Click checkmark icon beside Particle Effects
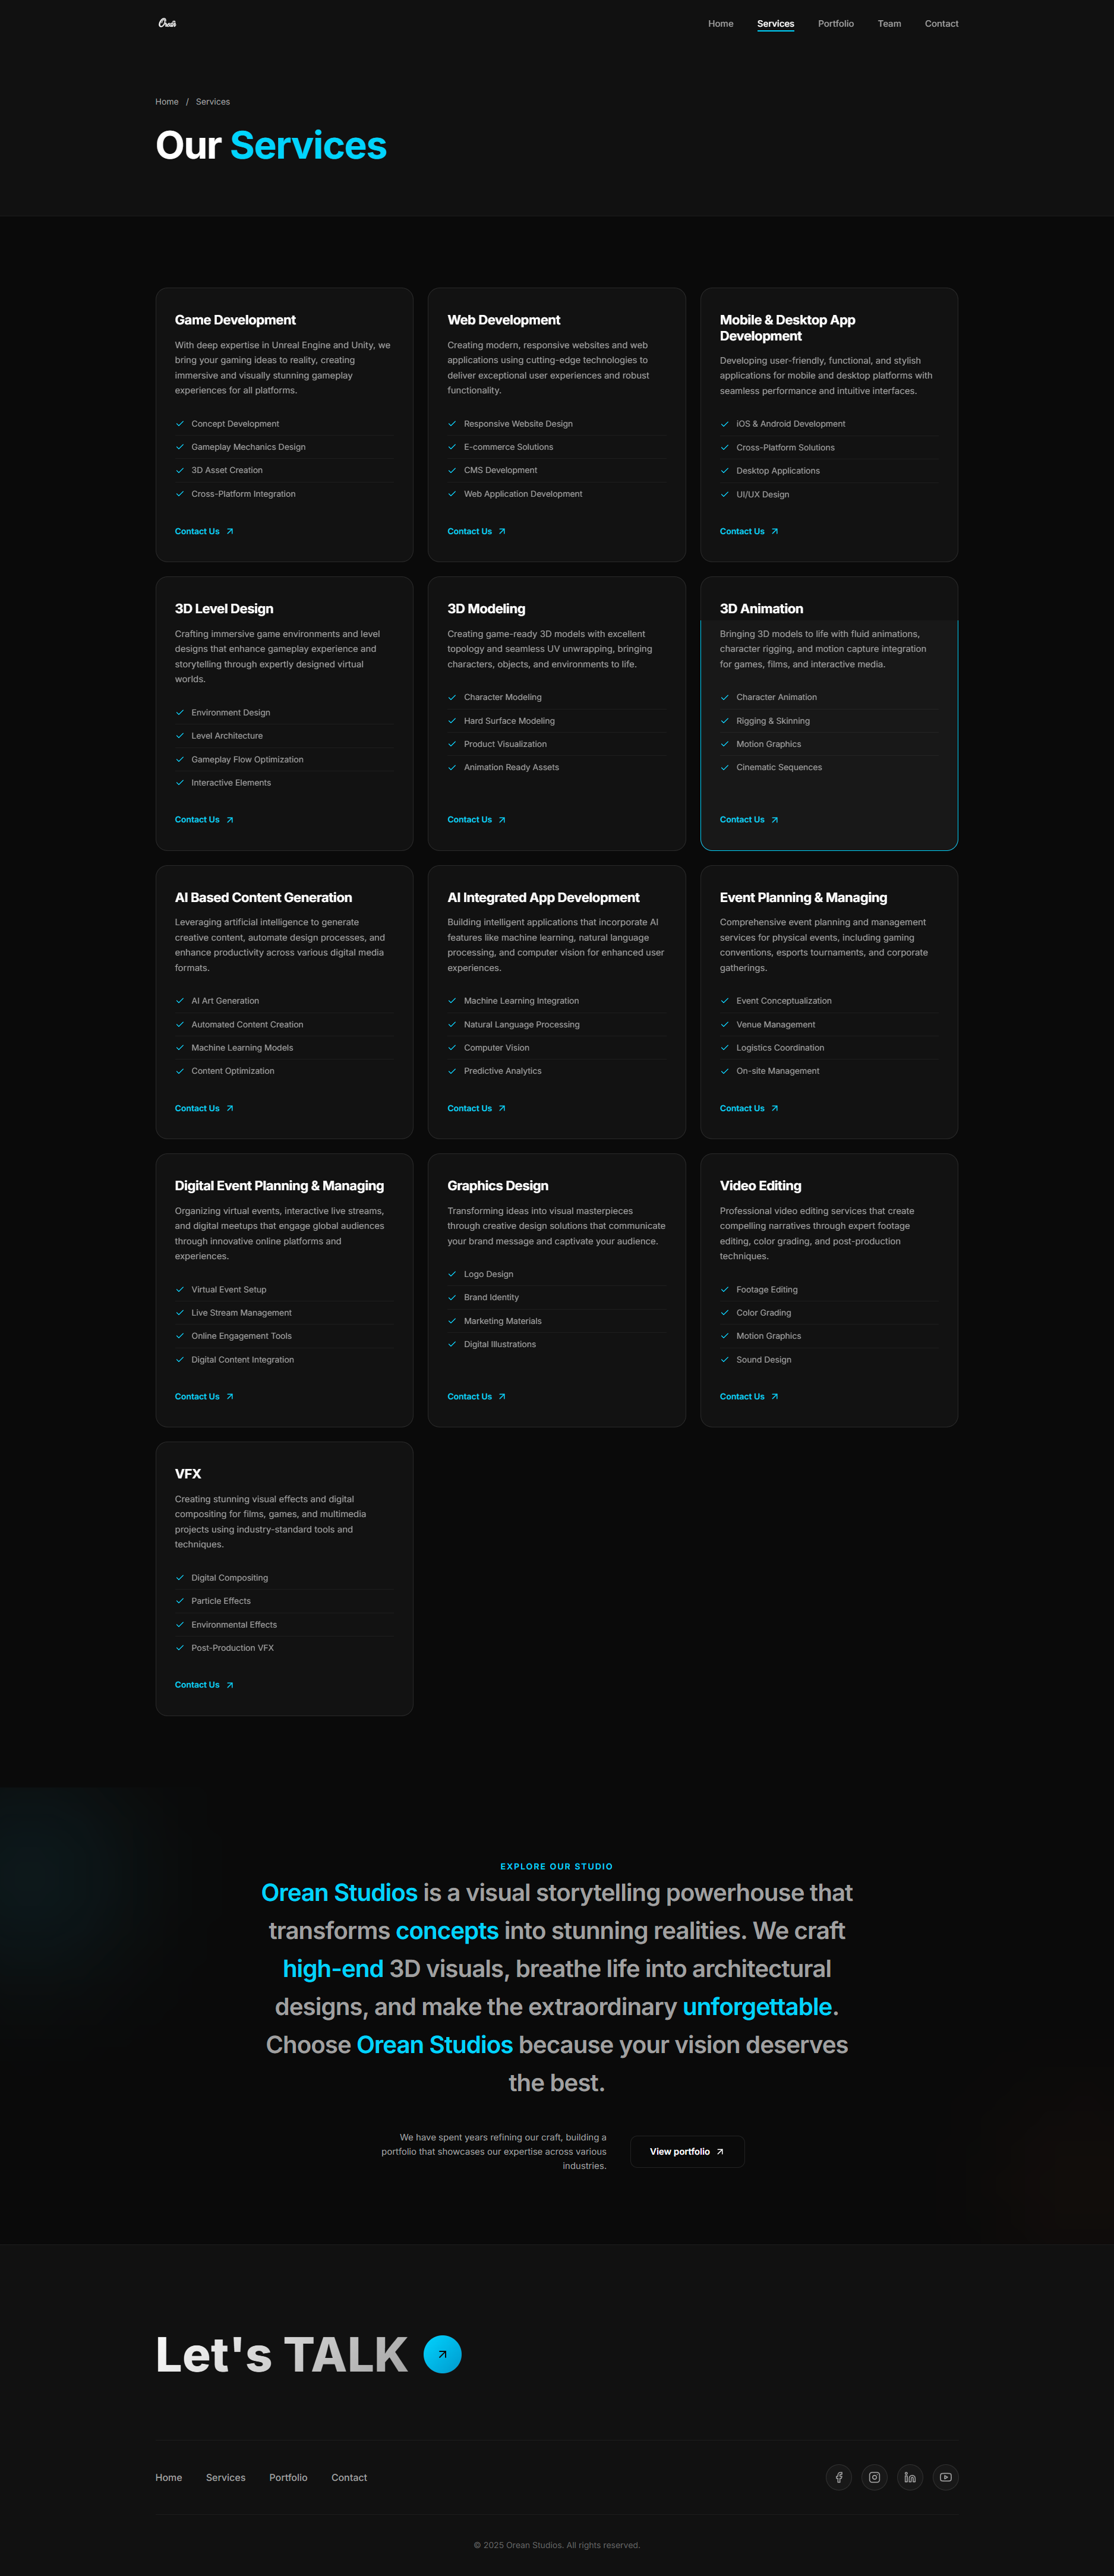1114x2576 pixels. point(180,1601)
